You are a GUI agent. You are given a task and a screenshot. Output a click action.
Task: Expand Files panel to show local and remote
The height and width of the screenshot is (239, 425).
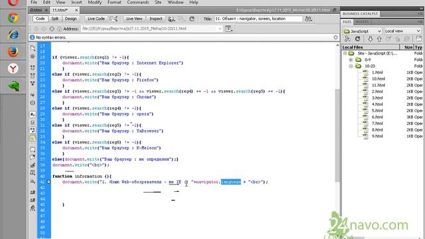point(419,39)
